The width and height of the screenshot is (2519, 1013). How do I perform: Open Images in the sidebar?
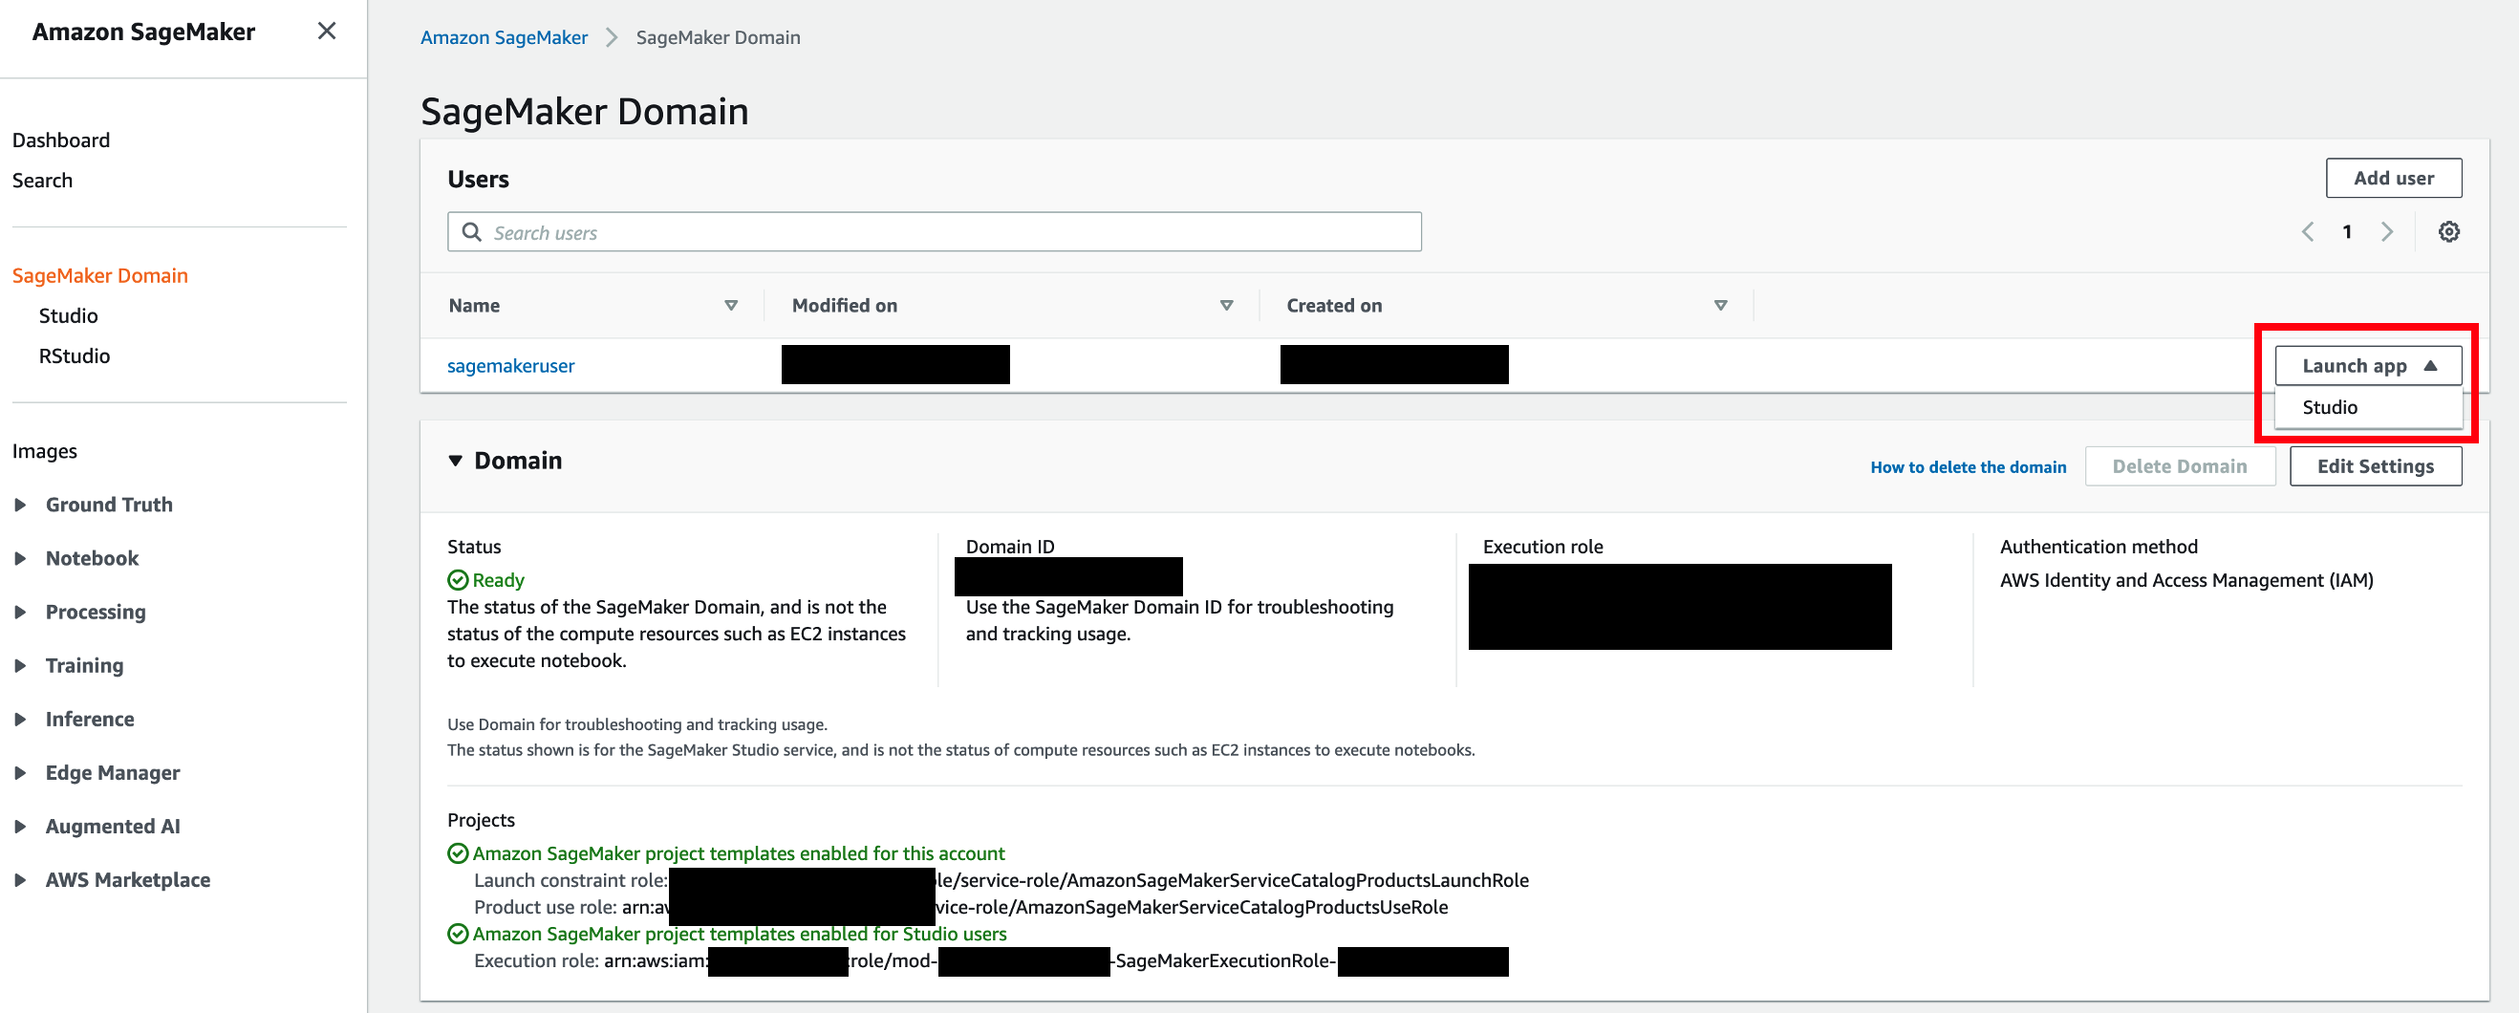coord(44,451)
